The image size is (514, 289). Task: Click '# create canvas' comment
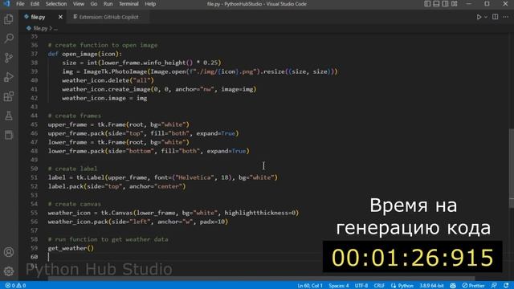pos(75,204)
